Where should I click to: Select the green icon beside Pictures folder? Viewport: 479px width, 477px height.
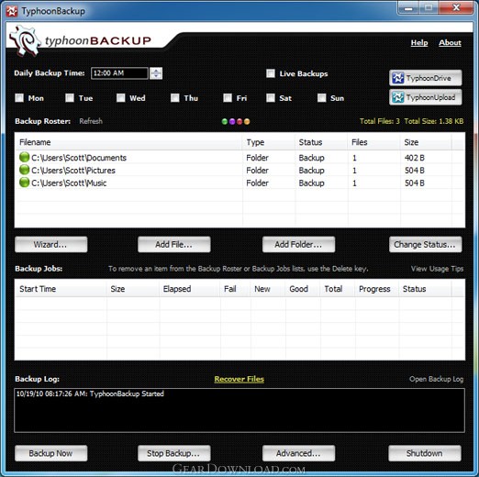point(24,170)
